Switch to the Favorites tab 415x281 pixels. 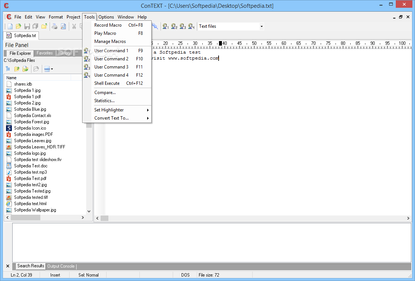(x=45, y=53)
